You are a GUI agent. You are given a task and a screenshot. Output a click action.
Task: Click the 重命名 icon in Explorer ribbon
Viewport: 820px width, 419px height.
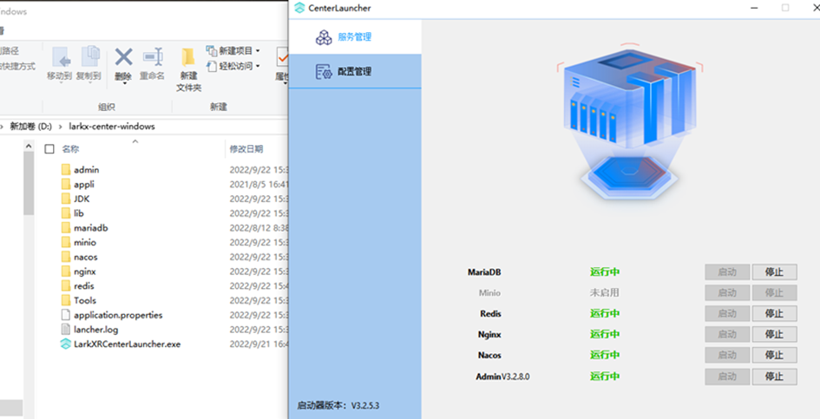click(154, 56)
